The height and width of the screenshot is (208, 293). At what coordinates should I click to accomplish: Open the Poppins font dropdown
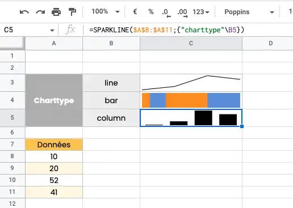[249, 12]
